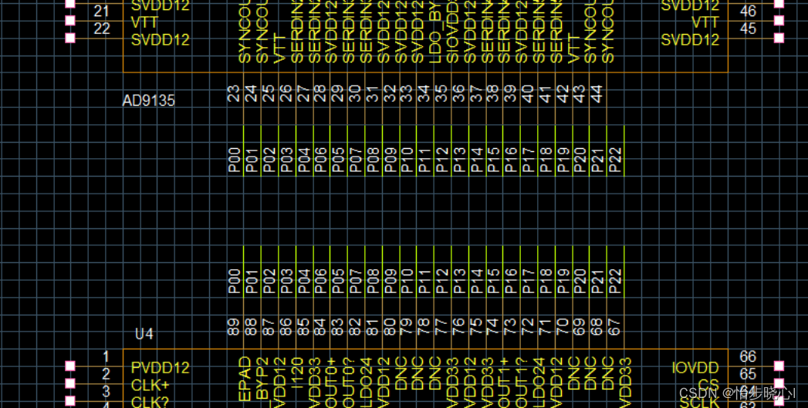Select the upper P22 net label
The width and height of the screenshot is (808, 408).
(x=615, y=160)
